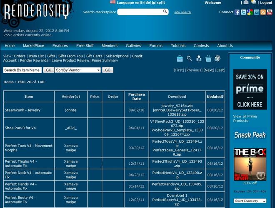Click the shopping bag icon
The width and height of the screenshot is (275, 208).
click(x=180, y=59)
